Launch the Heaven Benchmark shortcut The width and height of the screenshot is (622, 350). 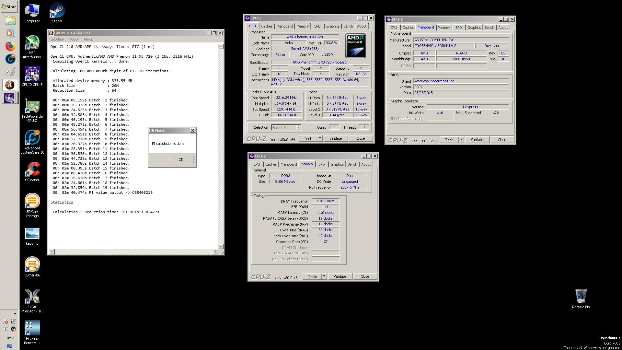click(32, 332)
